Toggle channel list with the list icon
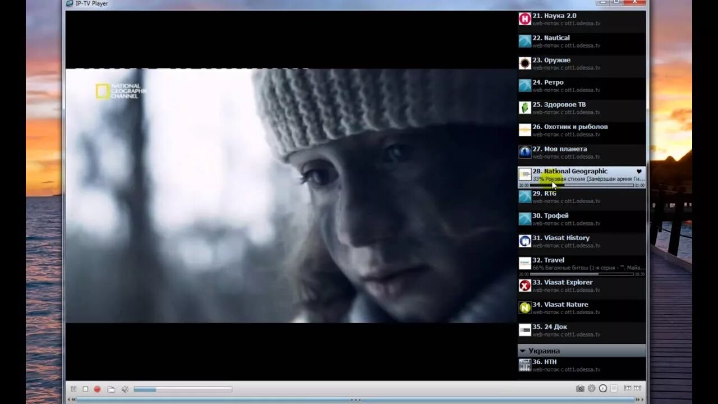 [614, 388]
